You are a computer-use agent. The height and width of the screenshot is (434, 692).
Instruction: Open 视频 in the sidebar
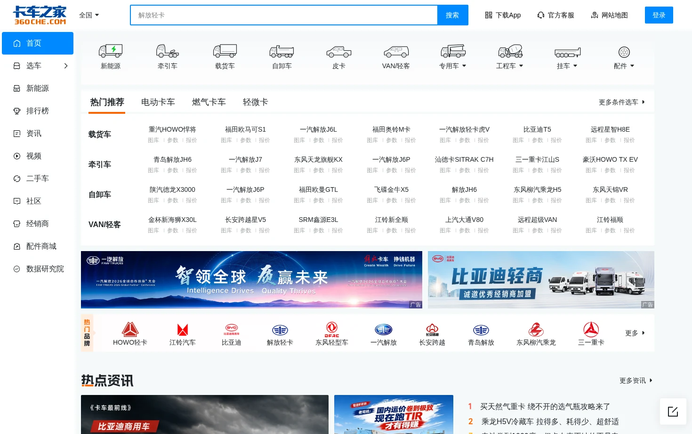tap(38, 156)
